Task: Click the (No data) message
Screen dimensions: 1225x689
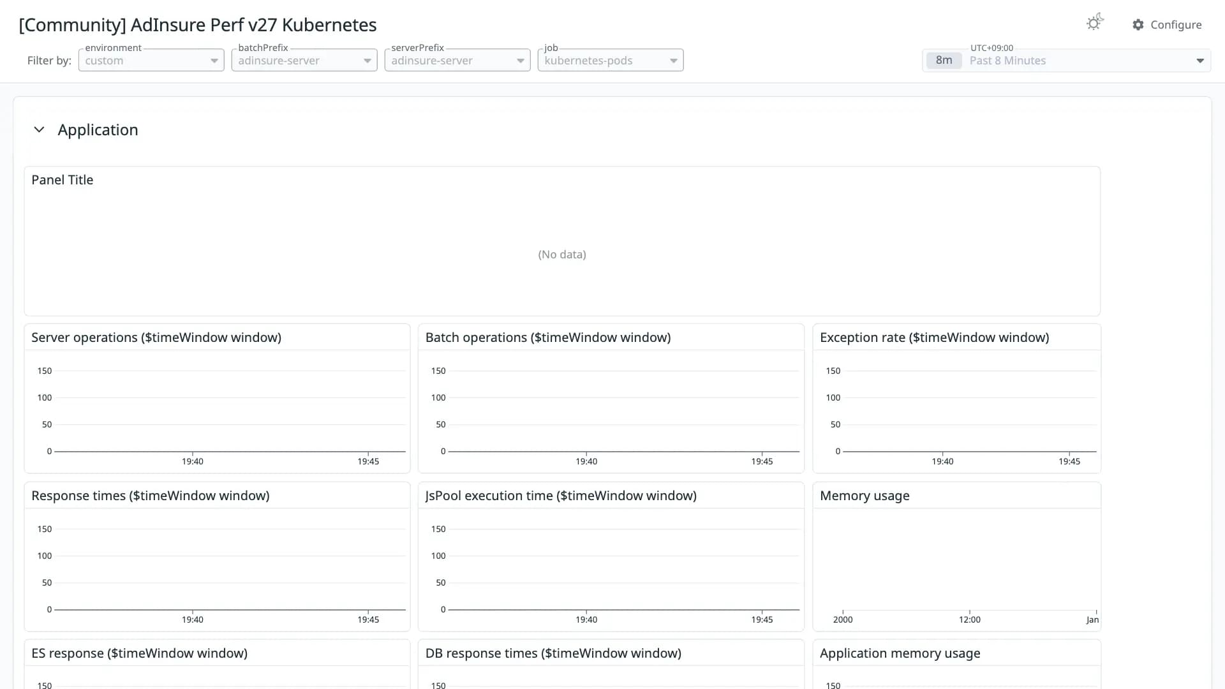Action: pos(562,255)
